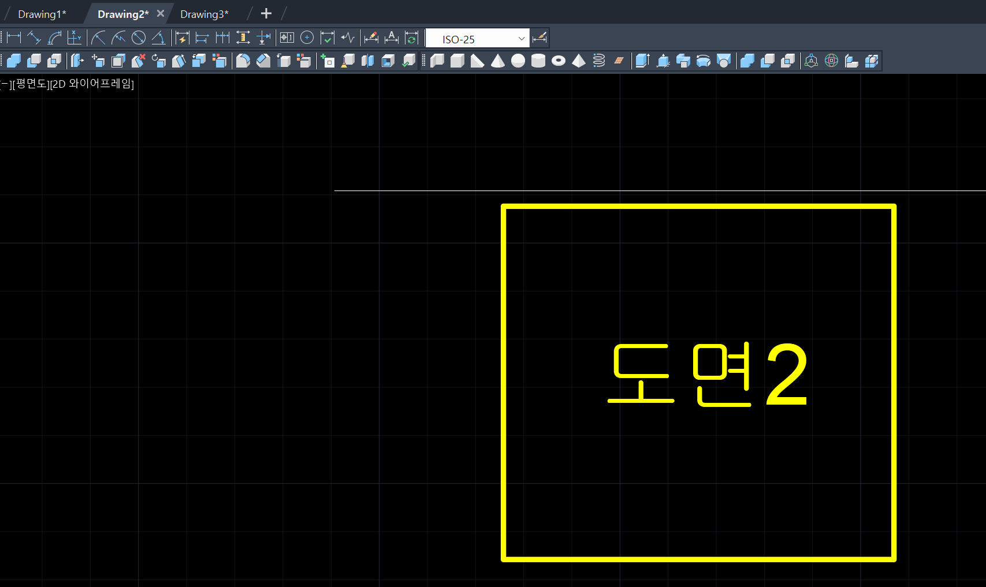Screen dimensions: 986x587
Task: Click the dimension Inspection tool
Action: pos(328,38)
